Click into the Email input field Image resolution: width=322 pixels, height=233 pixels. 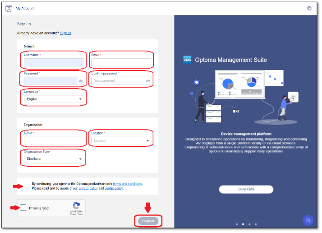[x=121, y=62]
